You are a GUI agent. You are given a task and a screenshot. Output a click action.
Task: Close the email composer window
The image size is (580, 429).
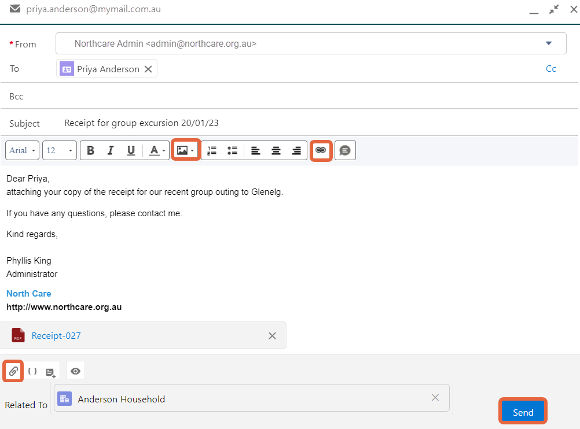pos(574,9)
